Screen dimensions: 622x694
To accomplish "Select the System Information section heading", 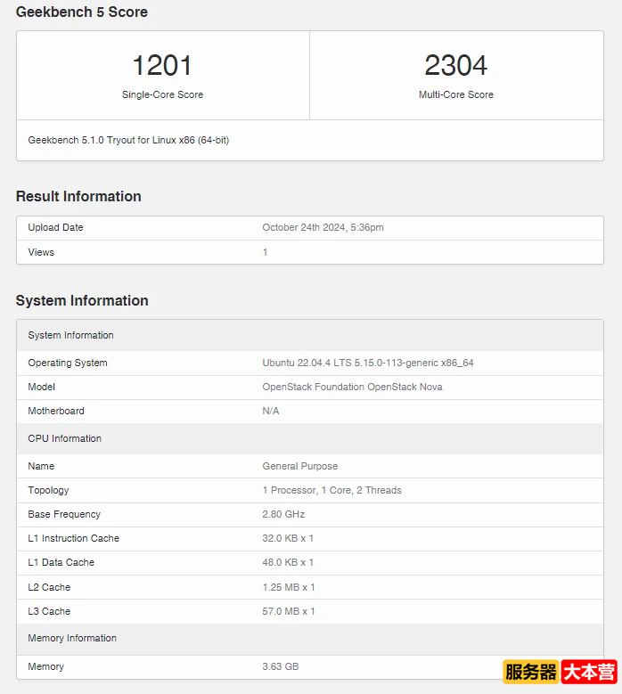I will [x=82, y=300].
